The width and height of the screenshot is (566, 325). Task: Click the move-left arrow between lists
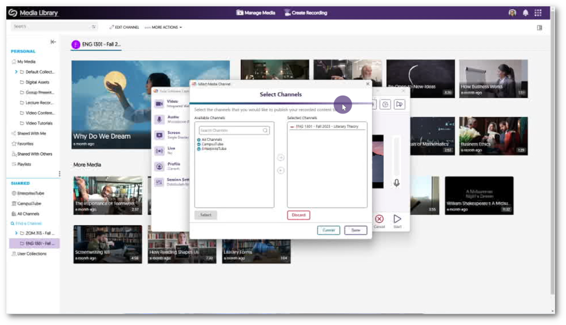(x=281, y=171)
